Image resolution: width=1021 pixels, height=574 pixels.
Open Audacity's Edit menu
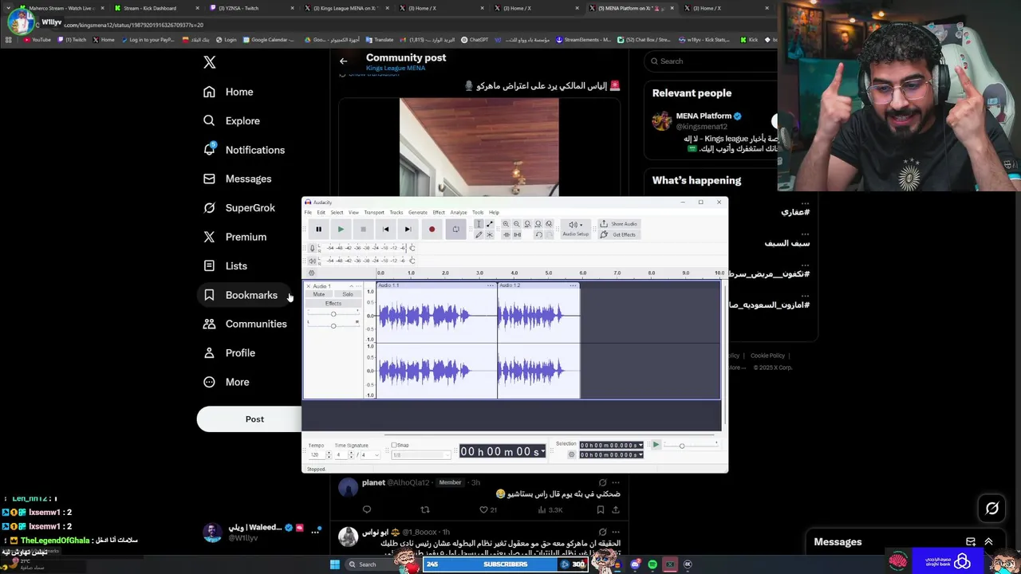[321, 212]
